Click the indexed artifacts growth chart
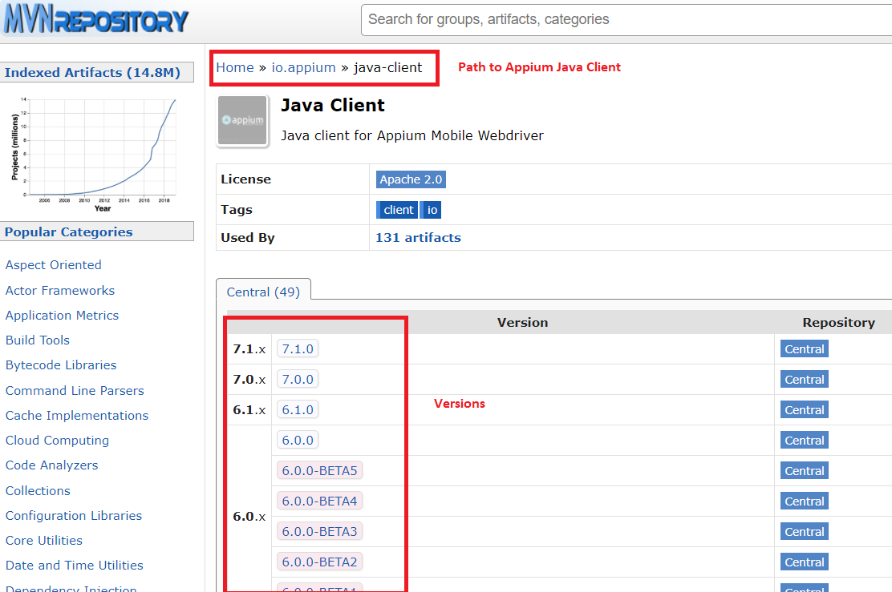This screenshot has height=592, width=892. pyautogui.click(x=94, y=155)
